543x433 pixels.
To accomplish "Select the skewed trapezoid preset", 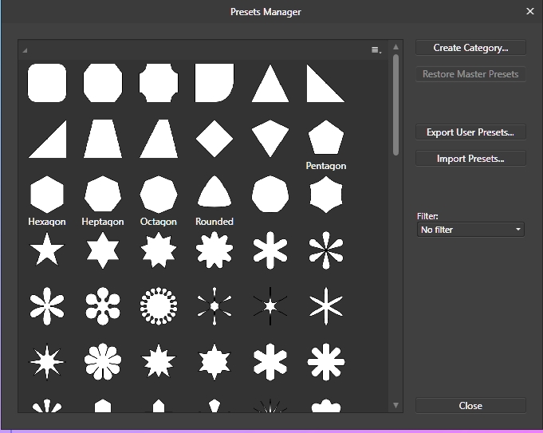I will point(159,139).
